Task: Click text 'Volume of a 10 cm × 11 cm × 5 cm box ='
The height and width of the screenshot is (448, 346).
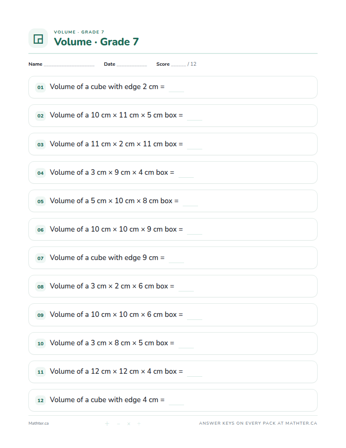Action: tap(117, 115)
